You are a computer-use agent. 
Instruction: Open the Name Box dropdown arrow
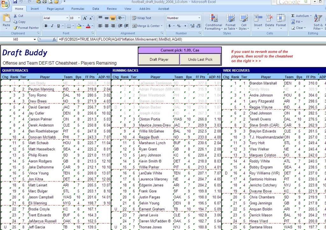pos(35,39)
